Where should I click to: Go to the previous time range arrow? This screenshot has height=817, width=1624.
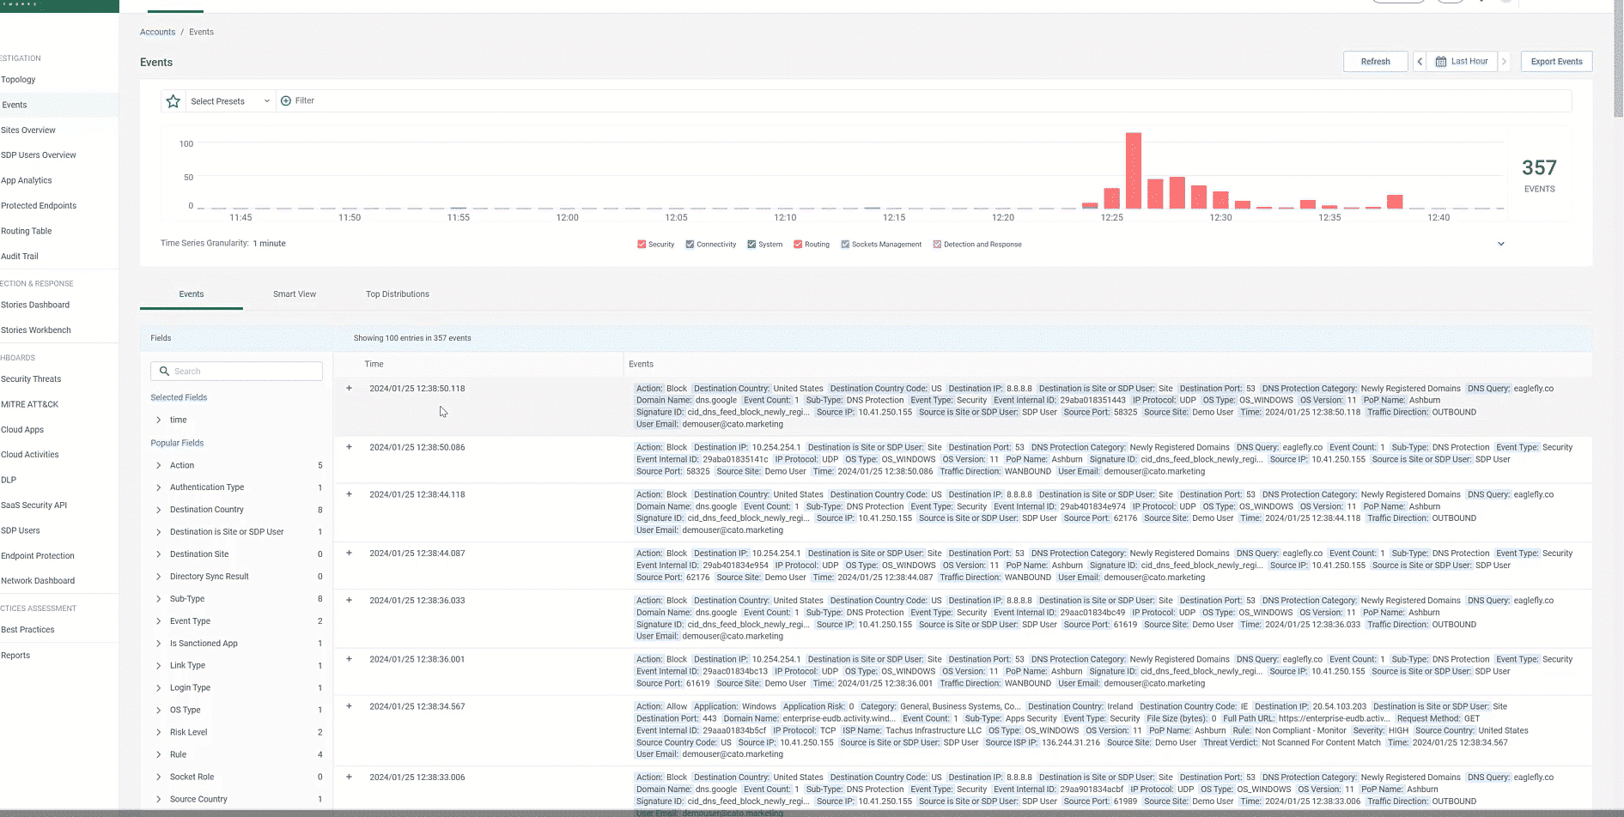coord(1420,62)
